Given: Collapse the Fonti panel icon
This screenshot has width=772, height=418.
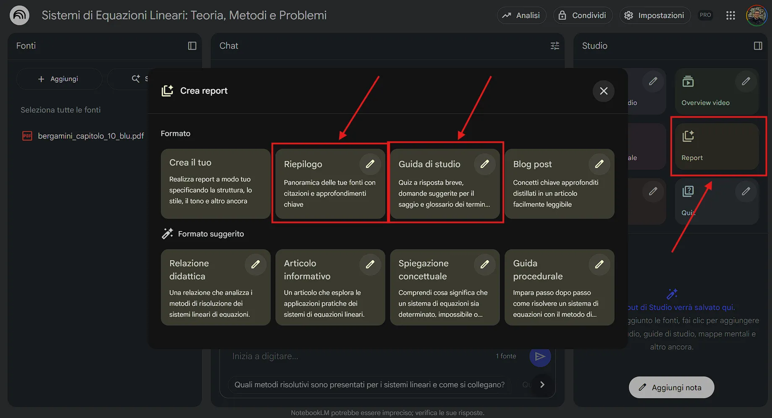Looking at the screenshot, I should click(192, 46).
